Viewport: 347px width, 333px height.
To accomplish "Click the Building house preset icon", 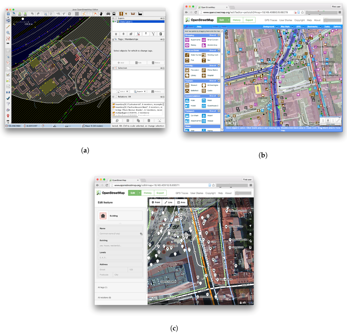I will (x=103, y=216).
